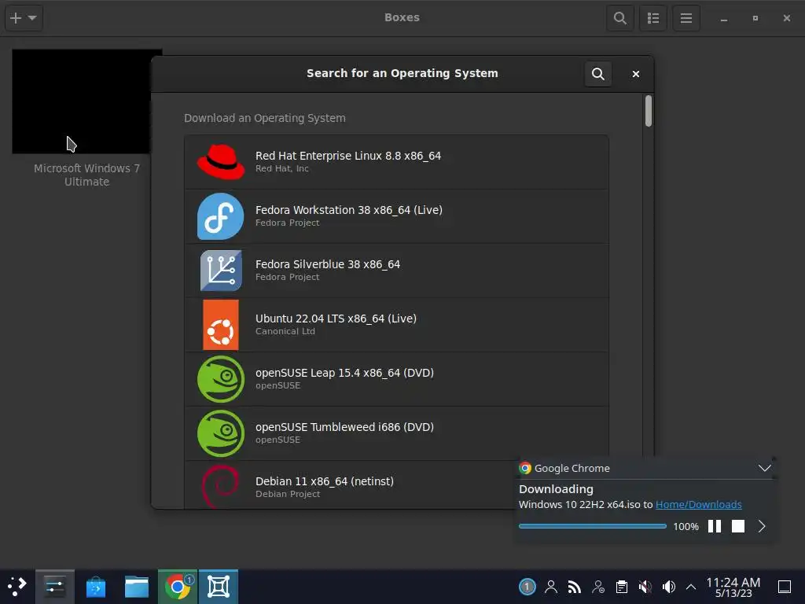Switch to Google Chrome in taskbar
The width and height of the screenshot is (805, 604).
point(178,587)
